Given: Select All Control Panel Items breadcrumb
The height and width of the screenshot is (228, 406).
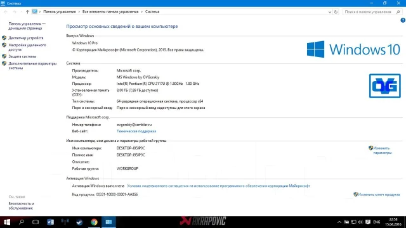Looking at the screenshot, I should (x=110, y=11).
